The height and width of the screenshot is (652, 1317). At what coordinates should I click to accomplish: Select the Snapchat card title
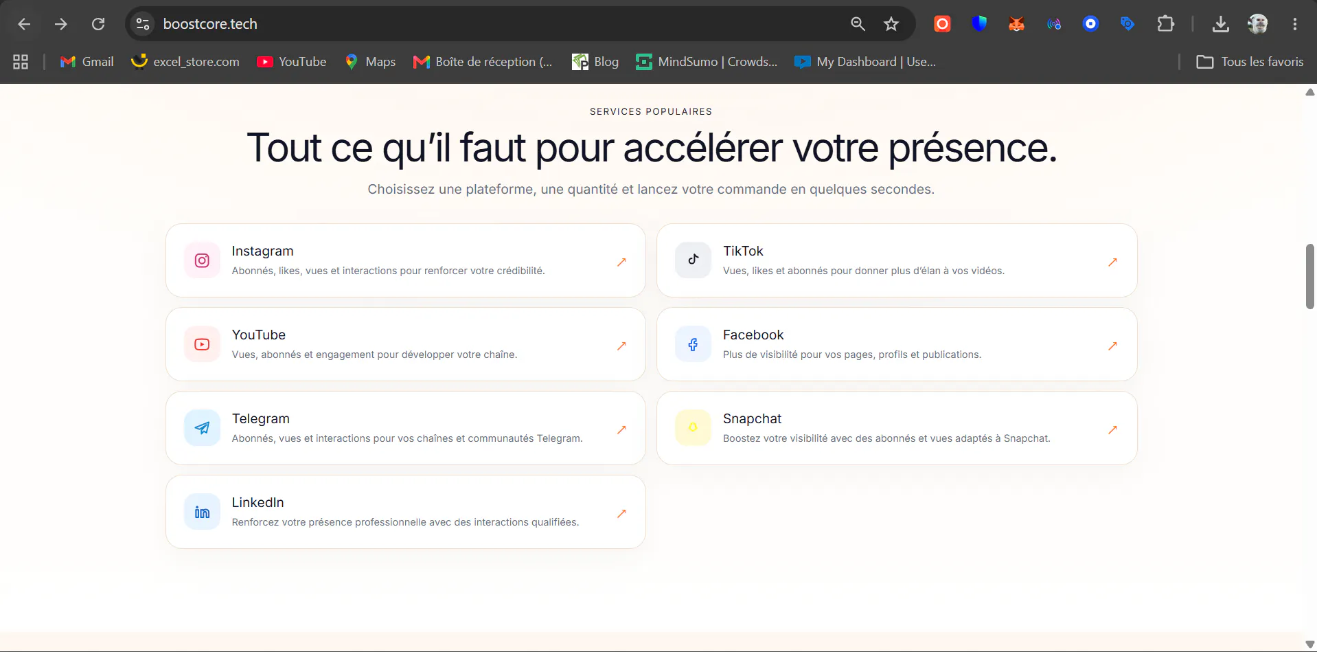(752, 418)
